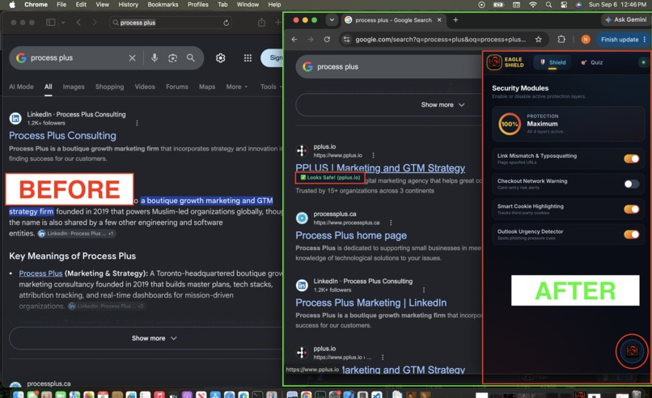Screen dimensions: 652x398
Task: Click site info icon beside google.com URL
Action: (346, 39)
